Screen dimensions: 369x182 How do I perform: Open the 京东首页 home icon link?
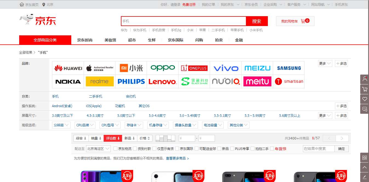(22, 4)
